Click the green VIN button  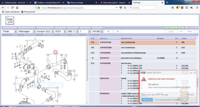click(181, 28)
